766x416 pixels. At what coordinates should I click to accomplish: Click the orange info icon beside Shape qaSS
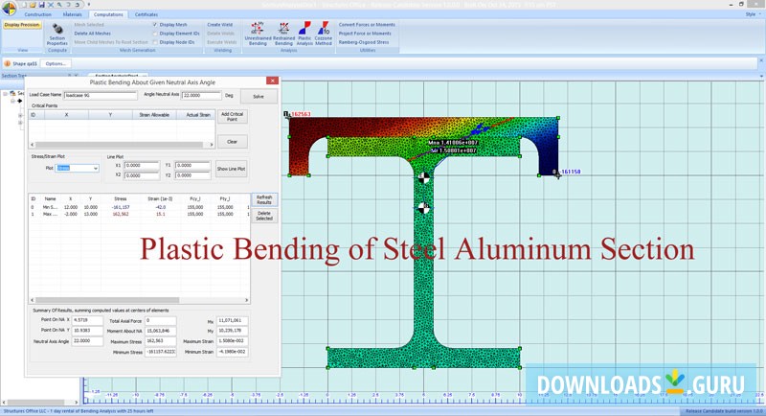pos(8,63)
